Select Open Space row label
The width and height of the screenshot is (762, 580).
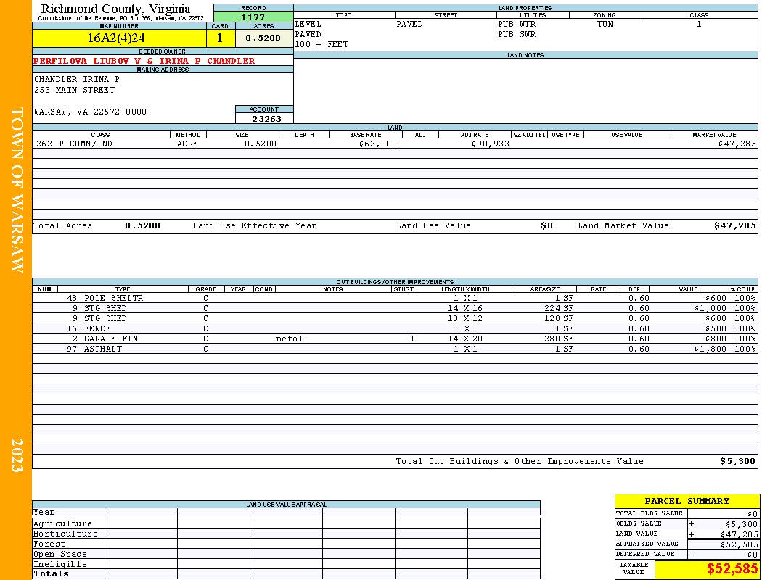[60, 555]
